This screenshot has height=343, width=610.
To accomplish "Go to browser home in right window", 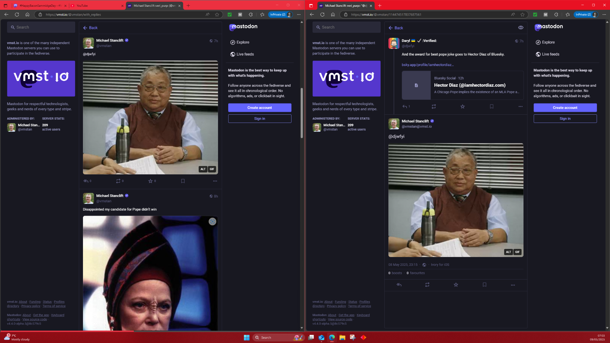I will click(x=333, y=15).
